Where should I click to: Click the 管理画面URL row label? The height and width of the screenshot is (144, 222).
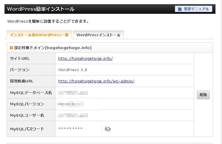pos(22,81)
